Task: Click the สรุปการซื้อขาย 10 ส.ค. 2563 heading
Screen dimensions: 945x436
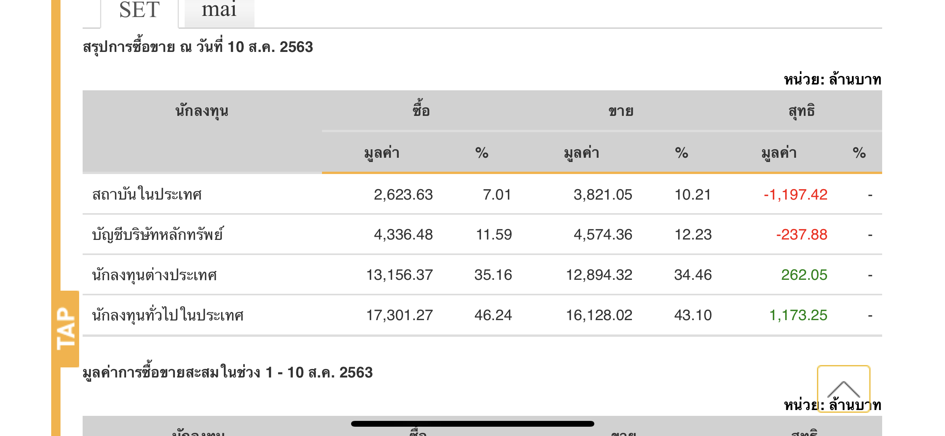Action: (x=198, y=47)
